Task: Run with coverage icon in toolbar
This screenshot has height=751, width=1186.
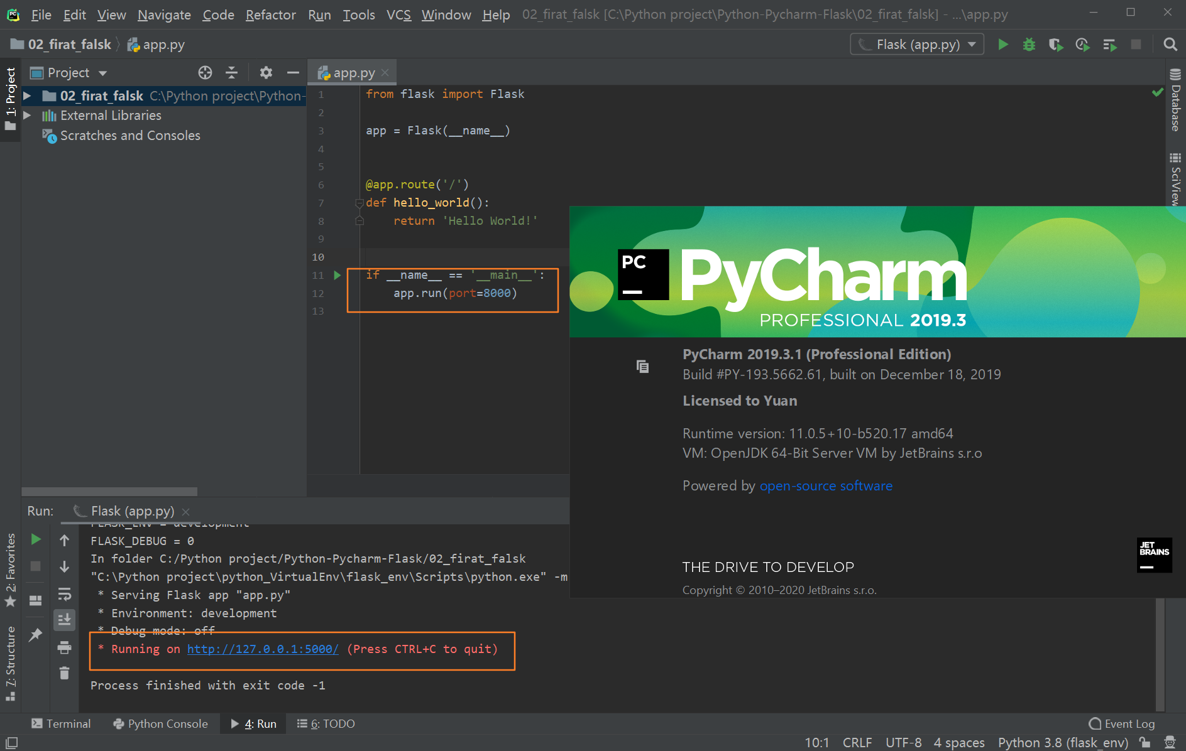Action: click(x=1055, y=45)
